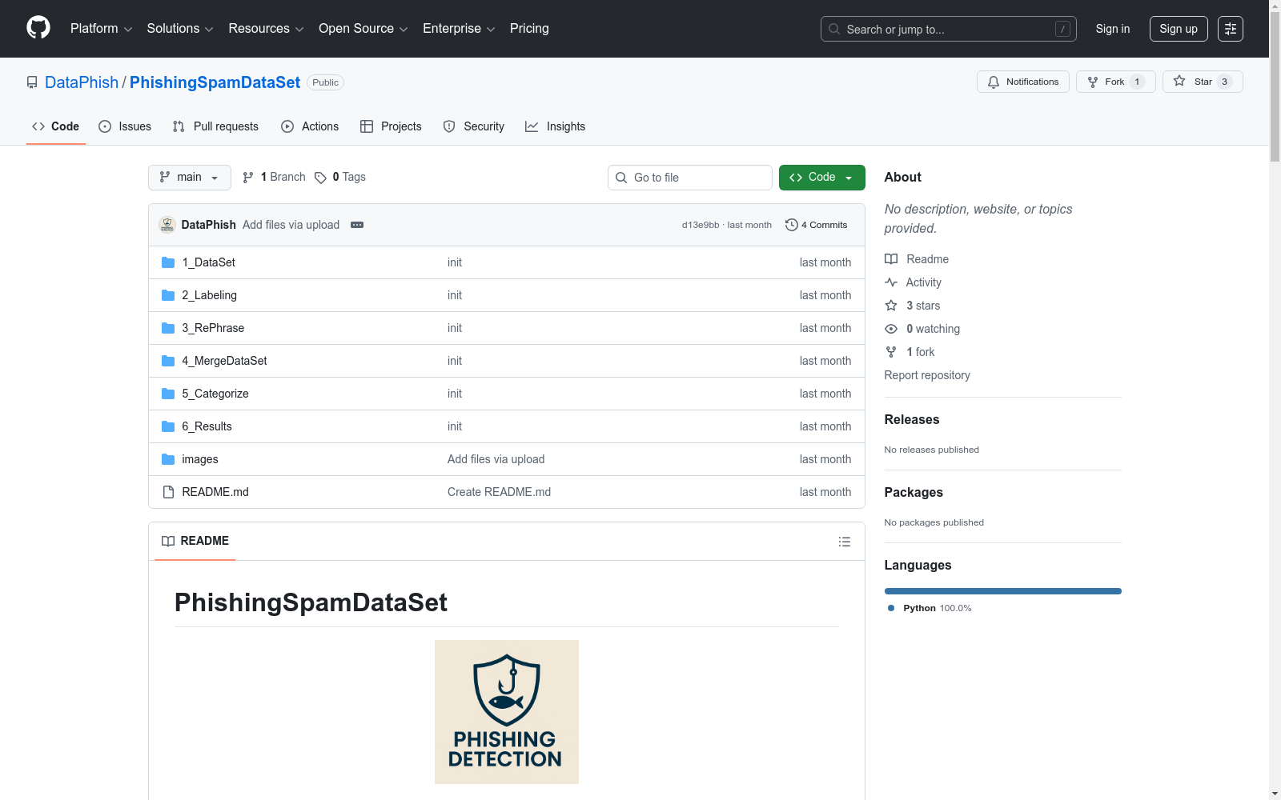Click the pulse icon beside Activity
Screen dimensions: 1281x800
point(891,282)
